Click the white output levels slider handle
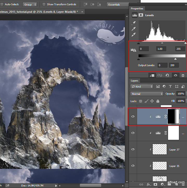Viewport: 187px width, 188px height. click(175, 59)
